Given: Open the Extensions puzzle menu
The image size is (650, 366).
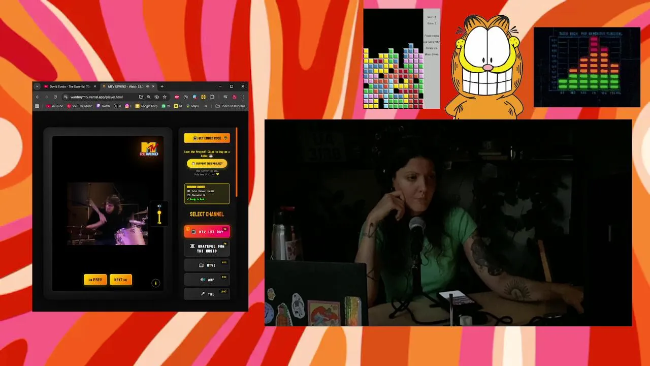Looking at the screenshot, I should pyautogui.click(x=212, y=97).
